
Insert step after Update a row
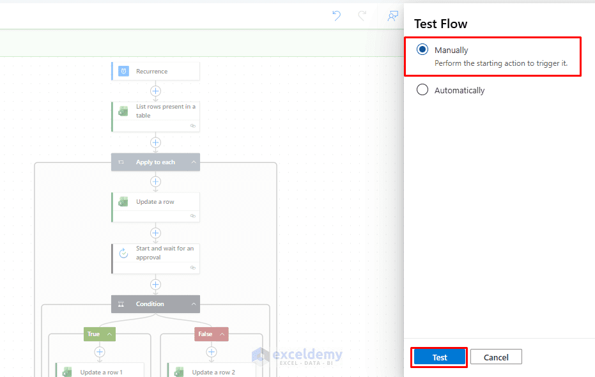pos(155,233)
